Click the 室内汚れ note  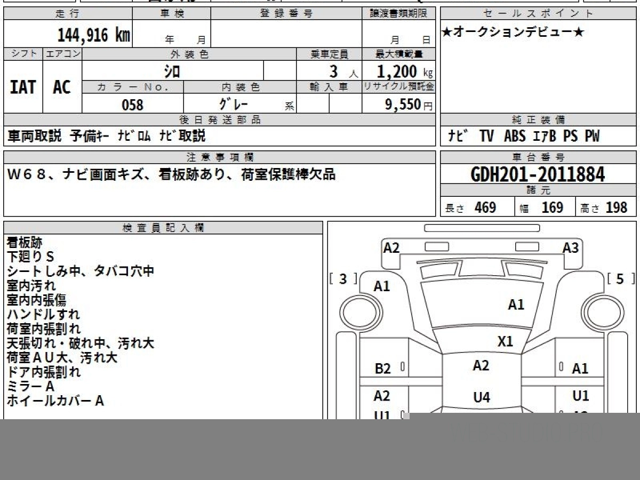point(31,285)
